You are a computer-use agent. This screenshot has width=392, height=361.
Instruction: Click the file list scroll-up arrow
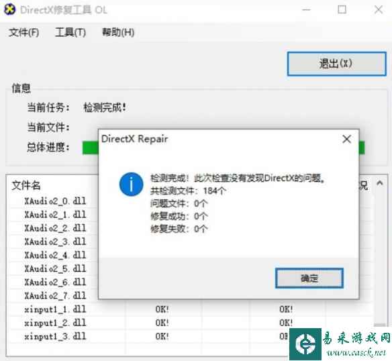pos(379,183)
